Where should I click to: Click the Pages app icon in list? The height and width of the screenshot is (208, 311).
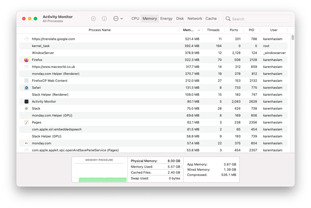pyautogui.click(x=26, y=122)
